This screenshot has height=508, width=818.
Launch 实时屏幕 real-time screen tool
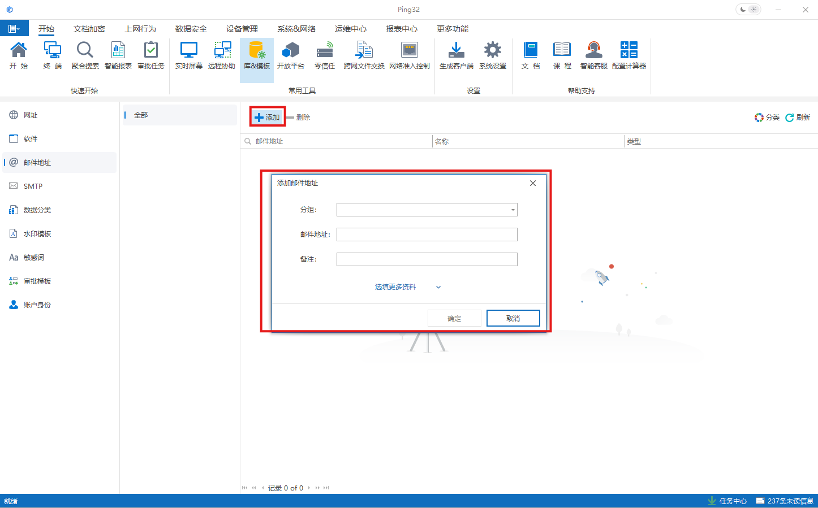pyautogui.click(x=188, y=55)
